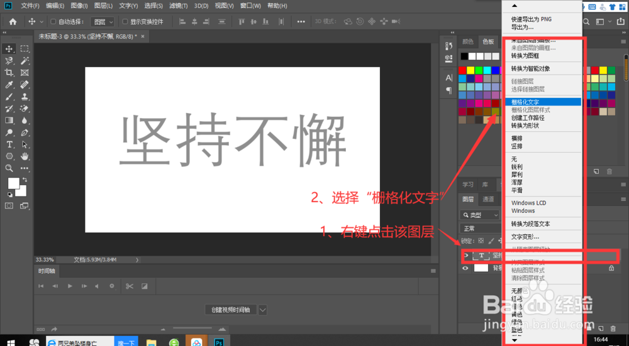Select the Crop tool
This screenshot has width=629, height=346.
(x=9, y=72)
